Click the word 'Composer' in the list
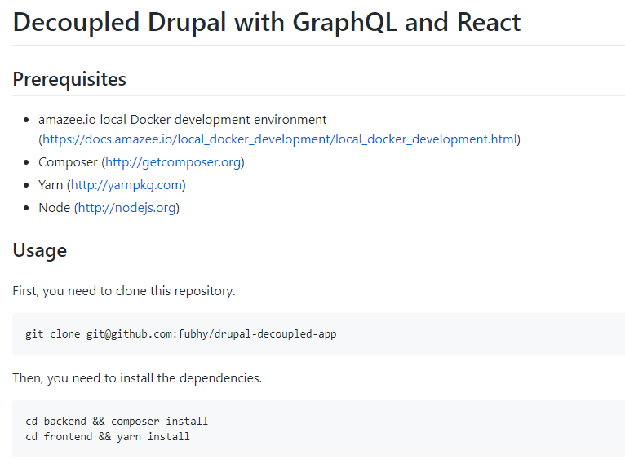The width and height of the screenshot is (625, 468). coord(68,162)
